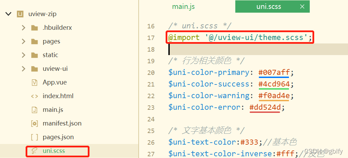Select the pages folder label
This screenshot has width=348, height=158.
[52, 42]
